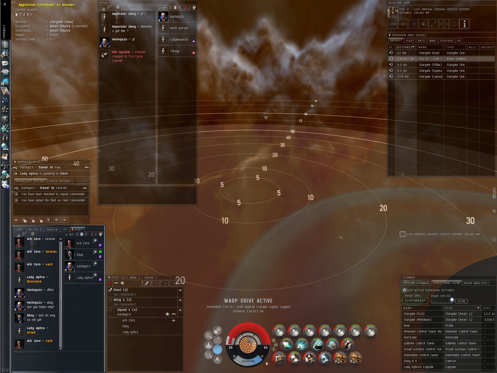Collapse the Squad 1 (4) group chevron
The width and height of the screenshot is (497, 373).
coord(180,310)
